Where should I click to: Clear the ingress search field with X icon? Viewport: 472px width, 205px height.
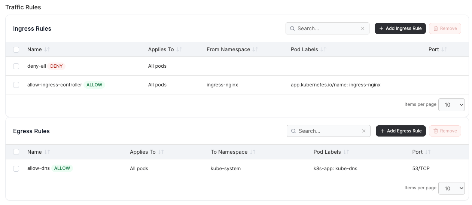(363, 28)
